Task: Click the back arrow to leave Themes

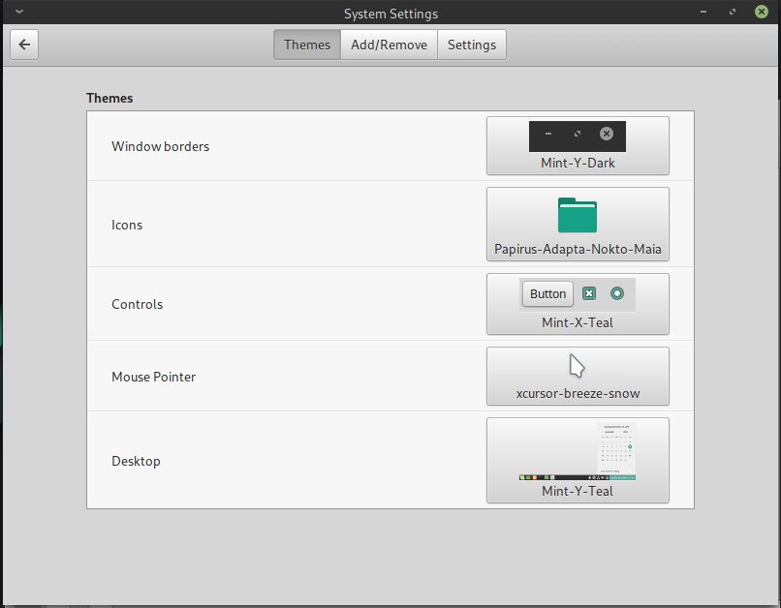Action: coord(23,44)
